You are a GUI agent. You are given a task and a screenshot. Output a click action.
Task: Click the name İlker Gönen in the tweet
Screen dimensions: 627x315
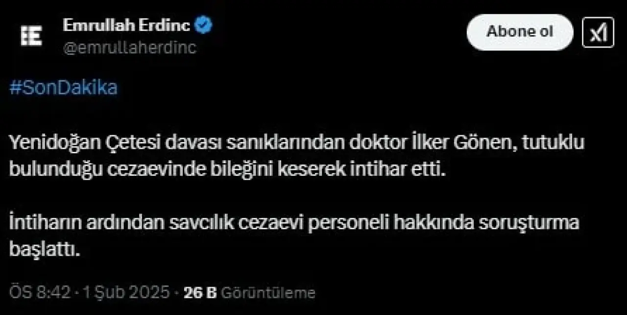coord(463,143)
